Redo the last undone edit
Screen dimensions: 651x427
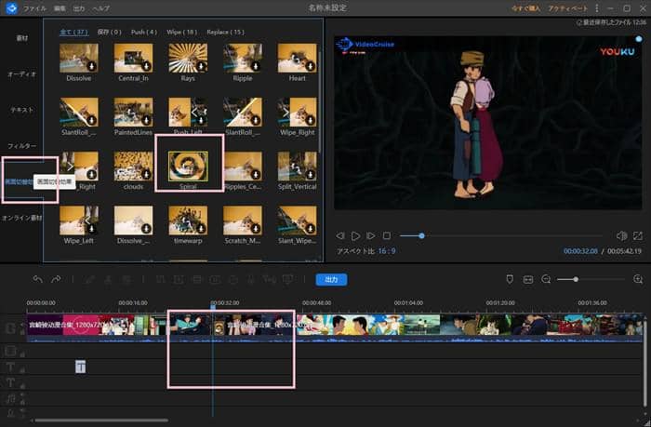[56, 279]
